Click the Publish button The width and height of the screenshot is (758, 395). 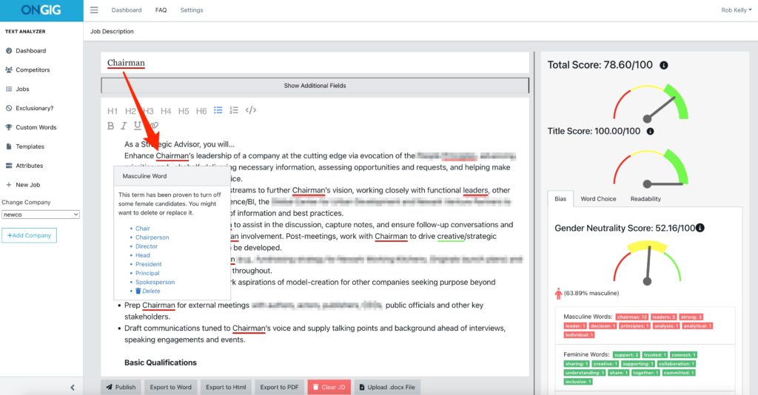tap(121, 388)
